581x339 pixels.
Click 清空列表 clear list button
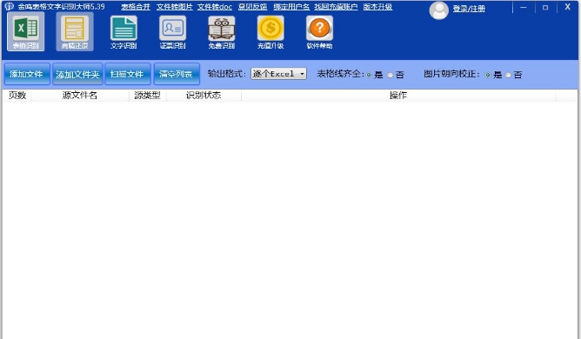point(177,74)
